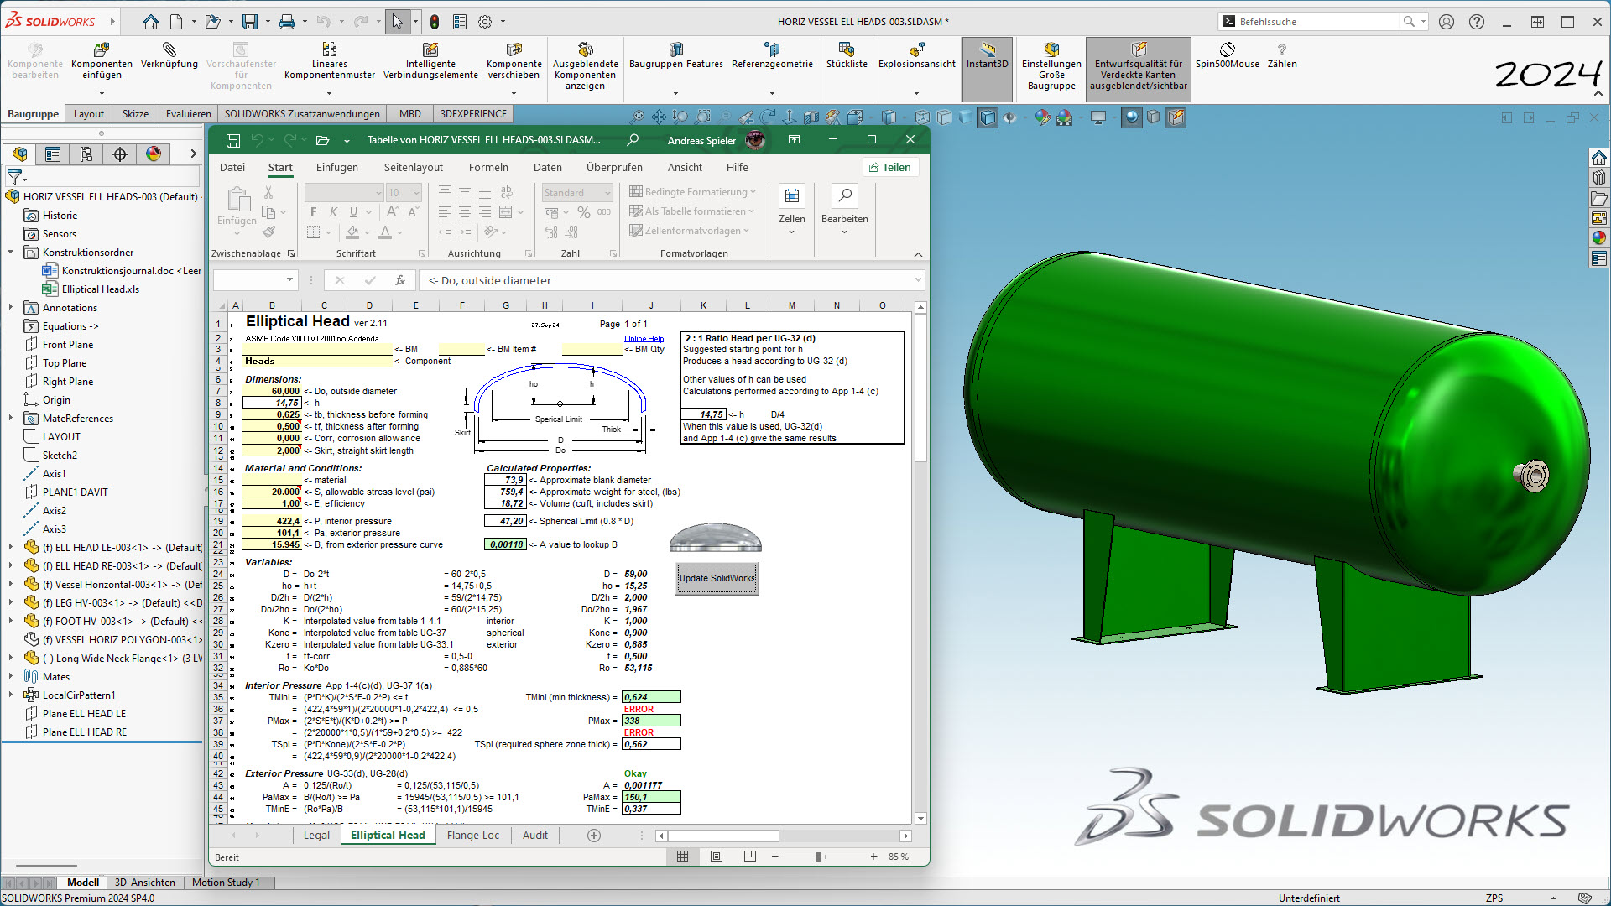Open the ConfigurationManager tab icon
The width and height of the screenshot is (1611, 906).
(x=86, y=154)
